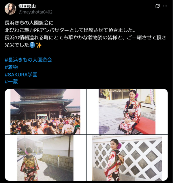Click text 北びわこ魅力PRアンバサダー line

tap(70, 30)
